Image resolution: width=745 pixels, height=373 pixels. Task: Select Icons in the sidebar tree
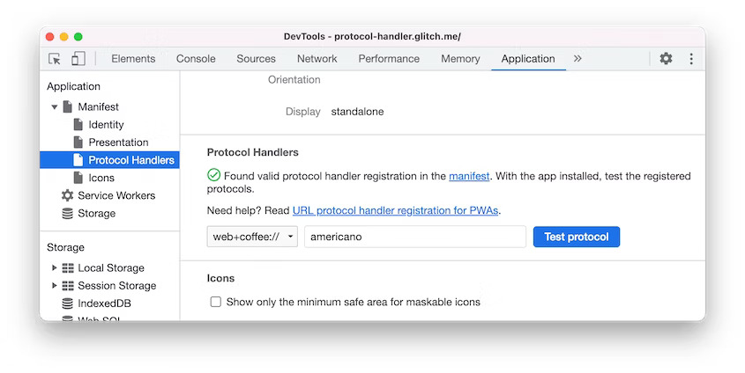101,178
